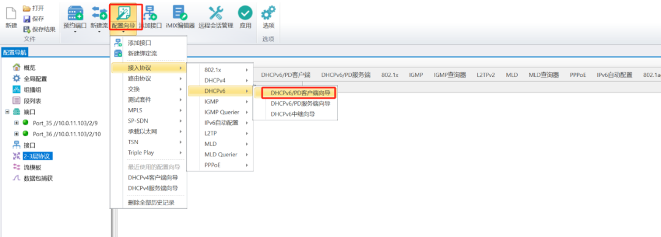Open L2TP submenu entry
The image size is (661, 237).
220,133
